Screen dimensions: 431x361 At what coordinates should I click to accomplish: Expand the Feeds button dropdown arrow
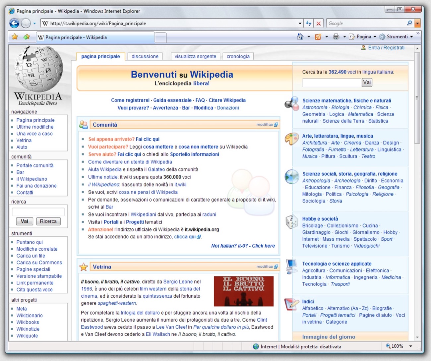[327, 36]
